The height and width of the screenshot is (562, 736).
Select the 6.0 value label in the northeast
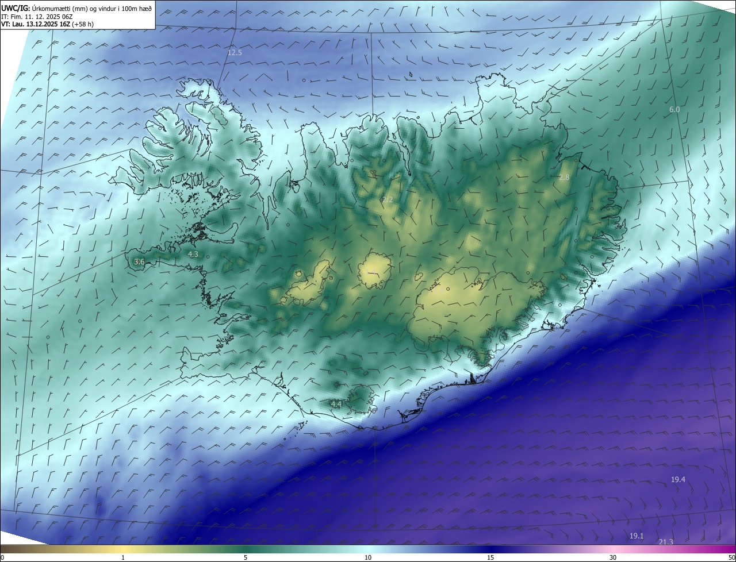point(674,109)
